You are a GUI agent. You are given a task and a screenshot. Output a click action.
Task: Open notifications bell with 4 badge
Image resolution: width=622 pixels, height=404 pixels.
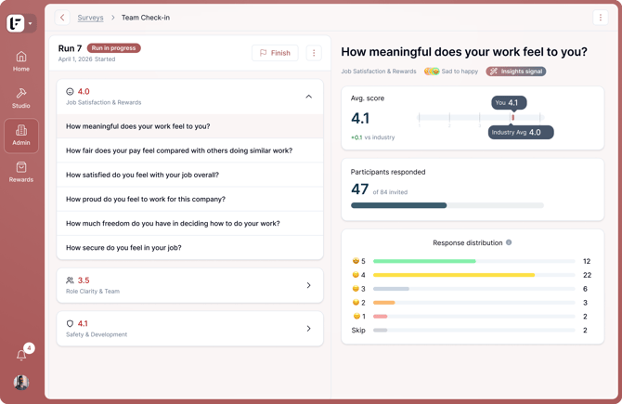[21, 355]
